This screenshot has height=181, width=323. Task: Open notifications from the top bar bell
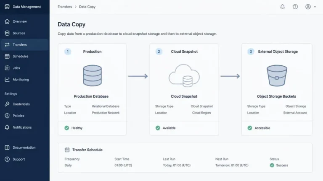click(283, 7)
